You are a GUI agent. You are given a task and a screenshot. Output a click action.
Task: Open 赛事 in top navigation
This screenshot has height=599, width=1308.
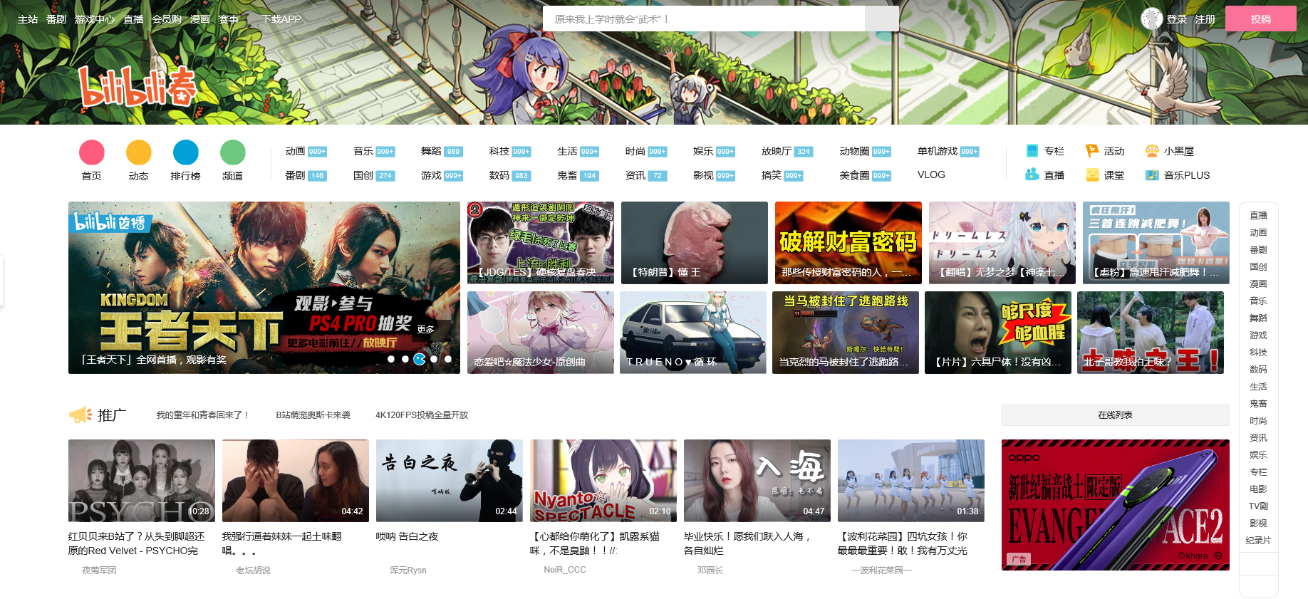pyautogui.click(x=229, y=19)
